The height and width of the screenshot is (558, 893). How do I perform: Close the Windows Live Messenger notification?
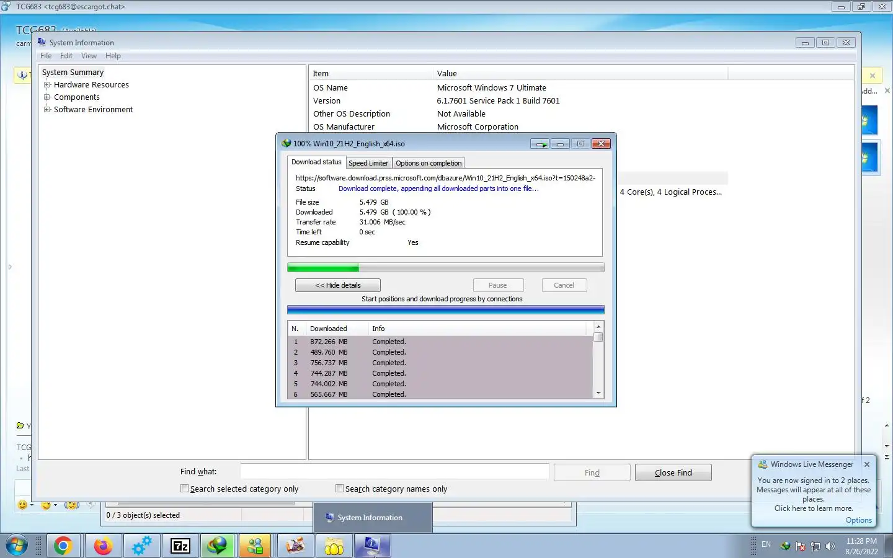pyautogui.click(x=867, y=464)
